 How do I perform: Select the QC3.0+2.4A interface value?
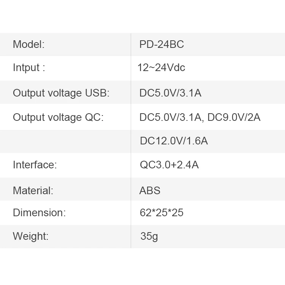coord(169,165)
